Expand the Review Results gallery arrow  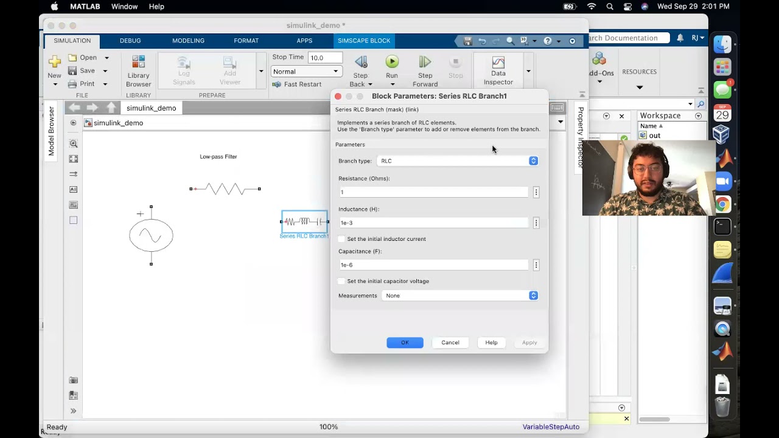[528, 71]
